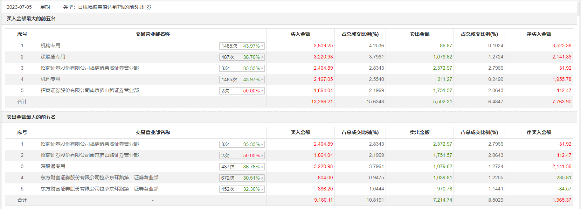Expand the 1485次 stats box in buy row 4
Image resolution: width=581 pixels, height=209 pixels.
[x=242, y=79]
